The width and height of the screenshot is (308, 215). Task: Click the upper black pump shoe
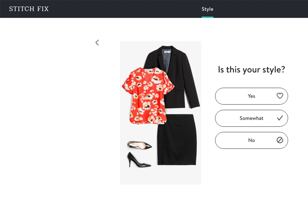140,145
